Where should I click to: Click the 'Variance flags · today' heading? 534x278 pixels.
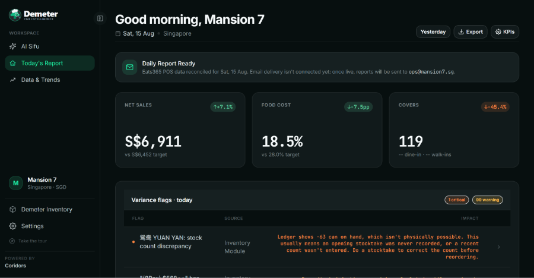(162, 200)
